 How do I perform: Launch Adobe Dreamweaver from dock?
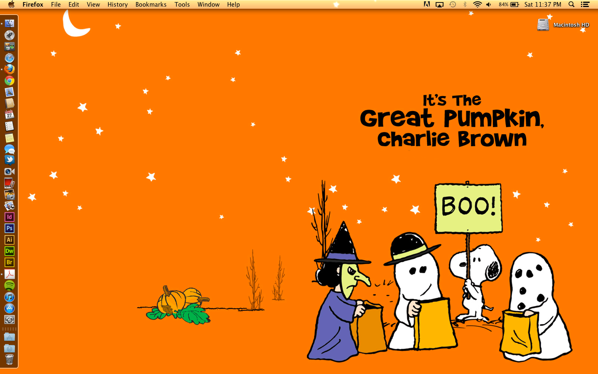(x=10, y=251)
